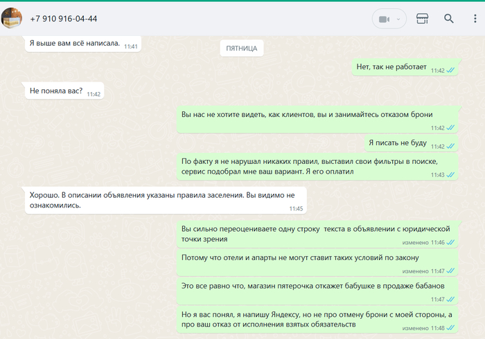This screenshot has height=339, width=485.
Task: Click 'изменено' label on the 11:48 message
Action: coord(416,328)
